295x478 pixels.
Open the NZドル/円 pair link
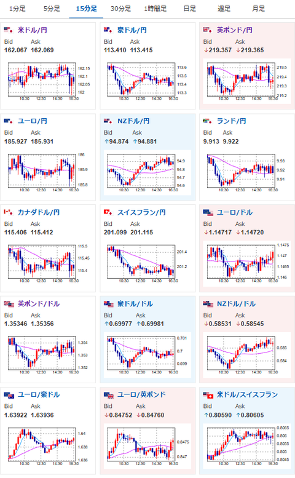133,121
